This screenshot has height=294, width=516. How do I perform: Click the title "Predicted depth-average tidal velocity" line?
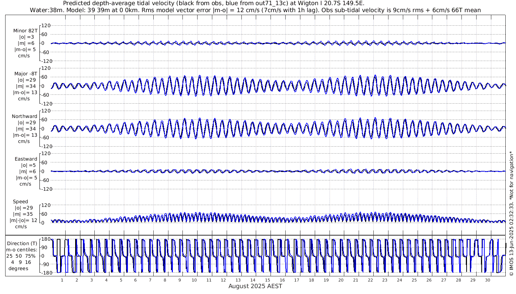214,3
